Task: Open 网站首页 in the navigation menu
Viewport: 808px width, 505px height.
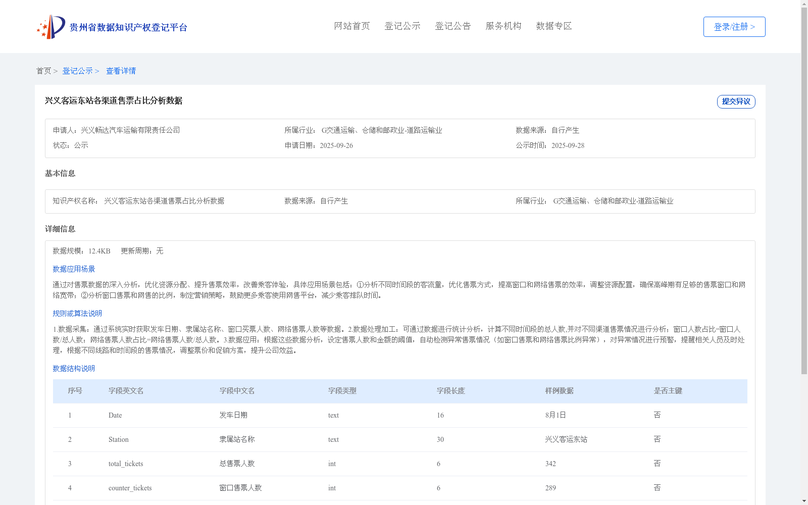Action: pos(352,26)
